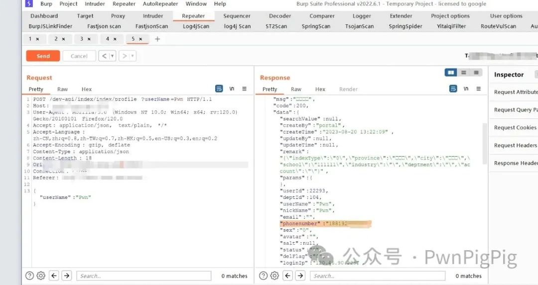Go forward in request history
538x285 pixels.
(125, 56)
